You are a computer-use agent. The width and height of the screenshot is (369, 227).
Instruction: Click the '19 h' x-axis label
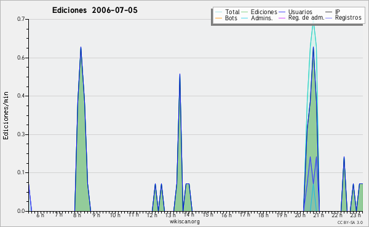(x=282, y=215)
